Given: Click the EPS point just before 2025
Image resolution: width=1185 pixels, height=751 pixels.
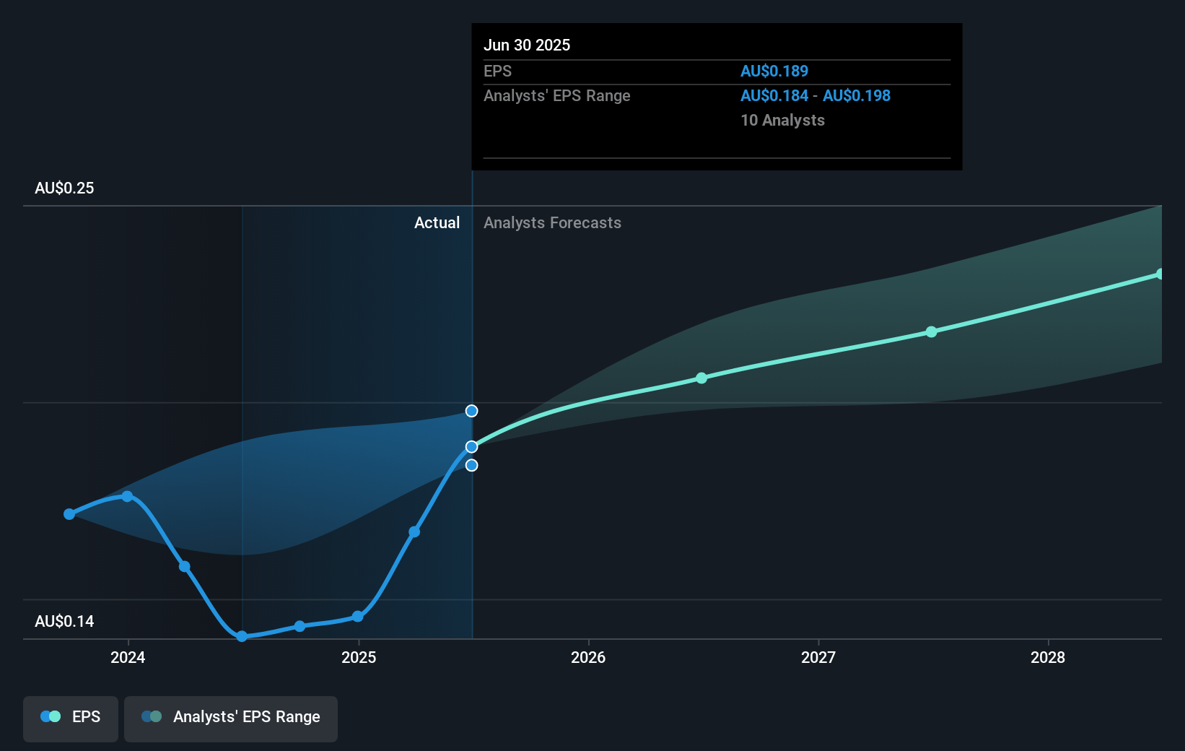Looking at the screenshot, I should tap(299, 626).
